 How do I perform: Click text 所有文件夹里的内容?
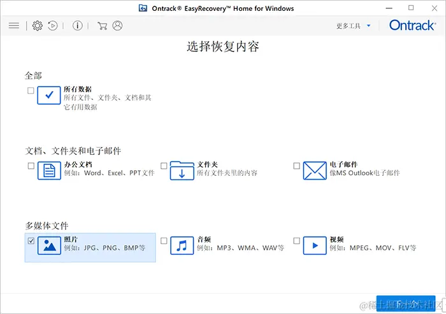(227, 173)
